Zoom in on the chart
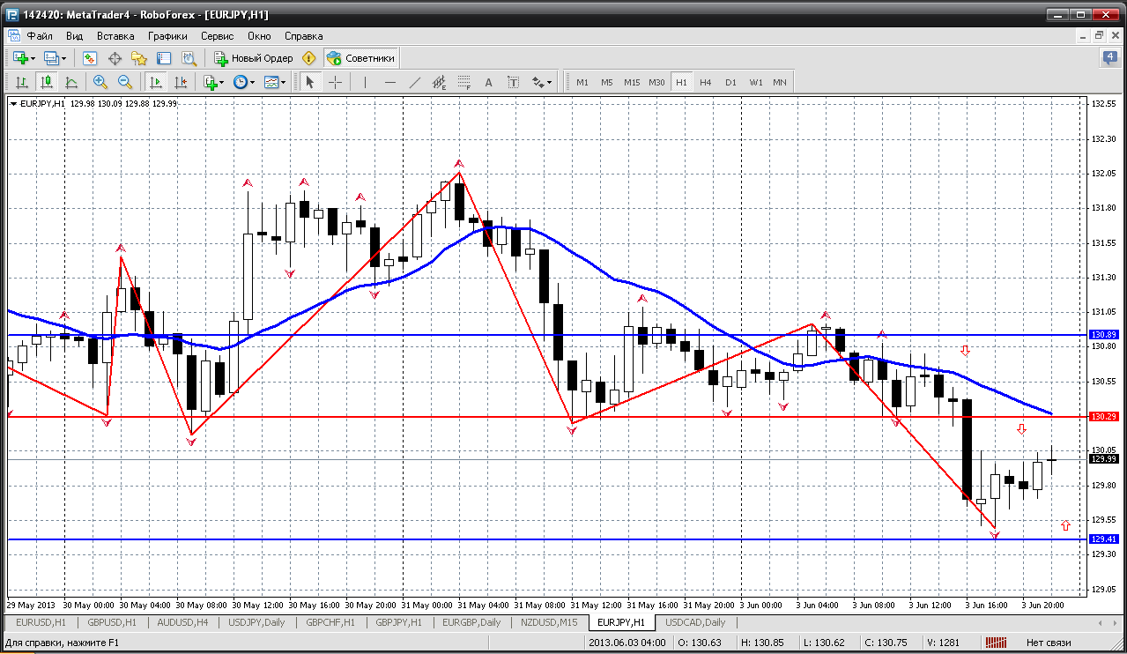Screen dimensions: 1127x654 click(x=100, y=82)
